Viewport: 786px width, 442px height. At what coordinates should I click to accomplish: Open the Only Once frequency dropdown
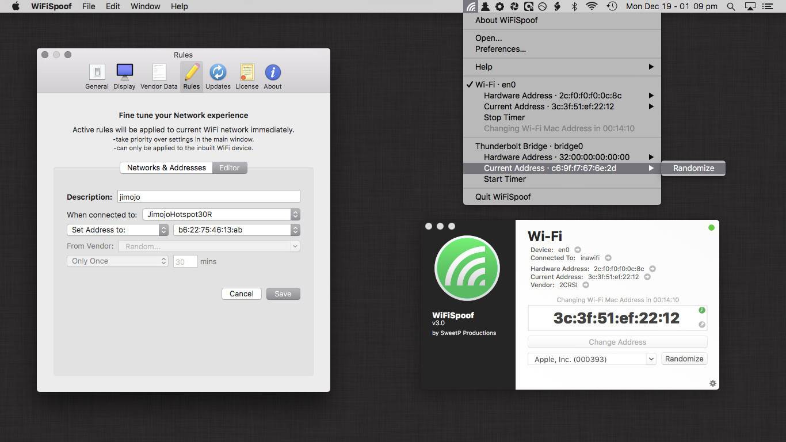117,261
